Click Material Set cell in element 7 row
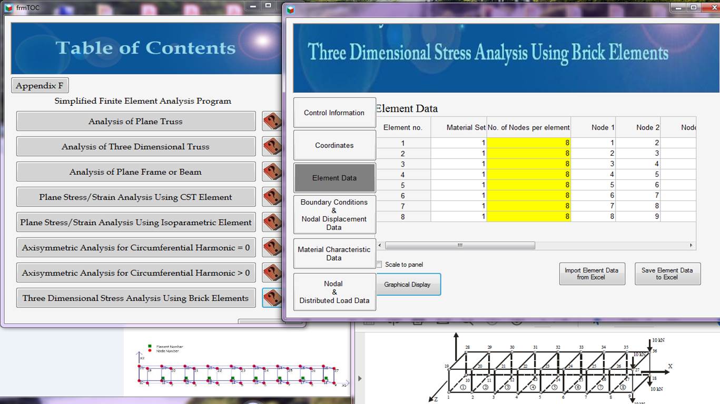This screenshot has height=404, width=720. tap(459, 206)
